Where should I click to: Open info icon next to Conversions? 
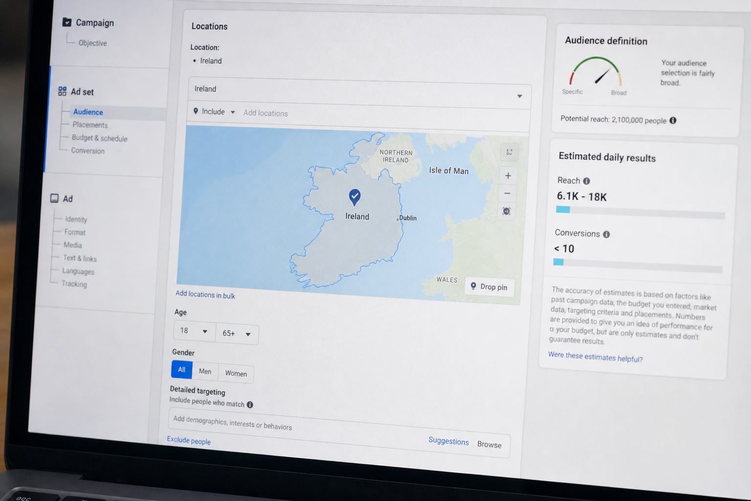(606, 234)
